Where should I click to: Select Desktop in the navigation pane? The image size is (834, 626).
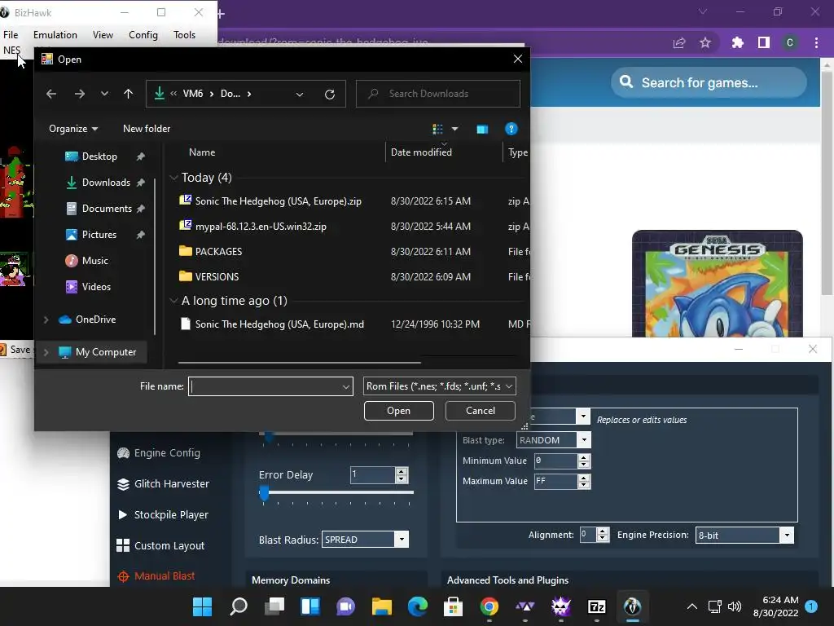(x=99, y=156)
